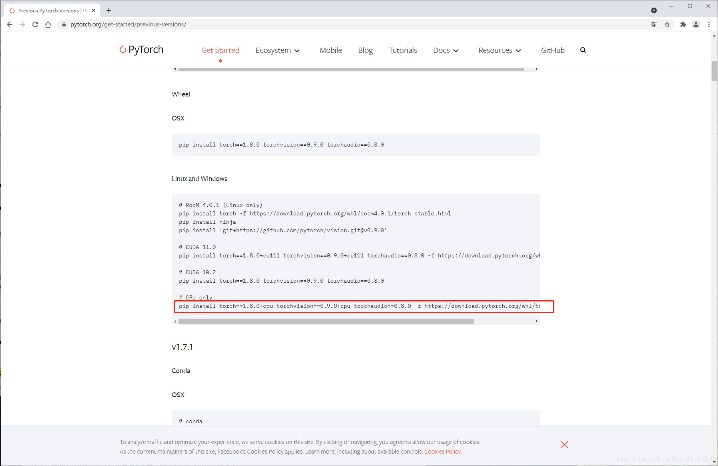Expand the Resources dropdown menu

coord(500,50)
